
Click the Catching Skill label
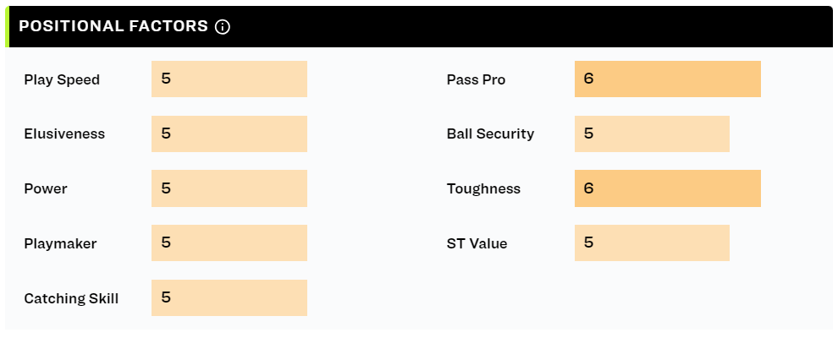pos(71,298)
